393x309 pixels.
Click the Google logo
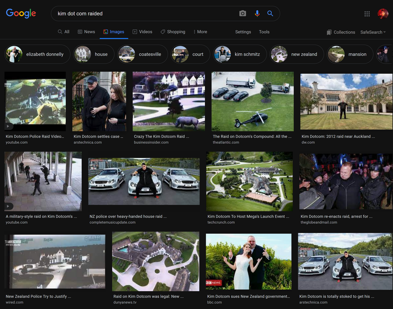coord(21,13)
